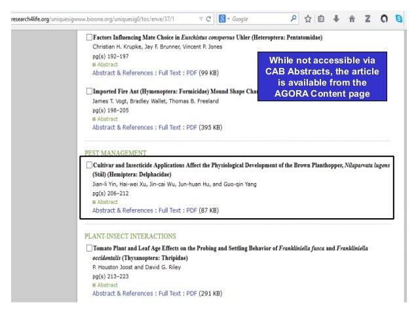Click the Cultivar and Insecticide Applications title
Image resolution: width=418 pixels, height=313 pixels.
point(241,170)
